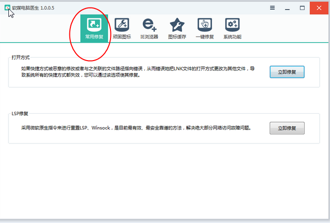Click the Winsock reset description text

point(136,128)
